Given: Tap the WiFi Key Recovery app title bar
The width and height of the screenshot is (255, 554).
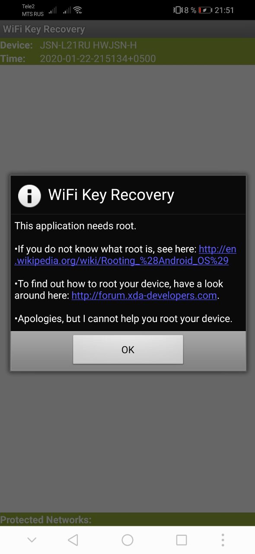Looking at the screenshot, I should tap(127, 29).
